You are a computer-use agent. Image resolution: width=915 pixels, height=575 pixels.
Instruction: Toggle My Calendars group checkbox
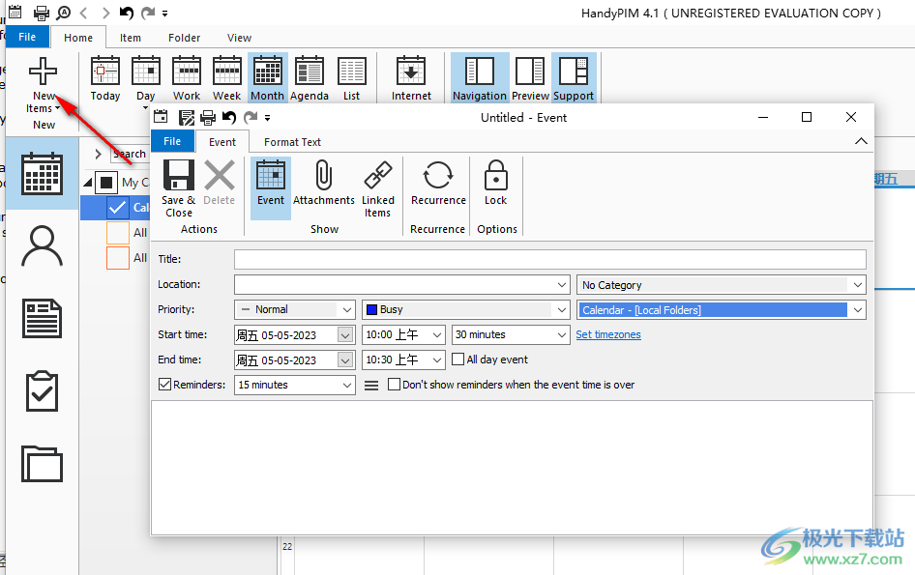tap(106, 183)
